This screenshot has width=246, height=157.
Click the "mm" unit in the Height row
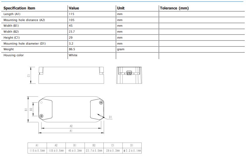pyautogui.click(x=120, y=38)
